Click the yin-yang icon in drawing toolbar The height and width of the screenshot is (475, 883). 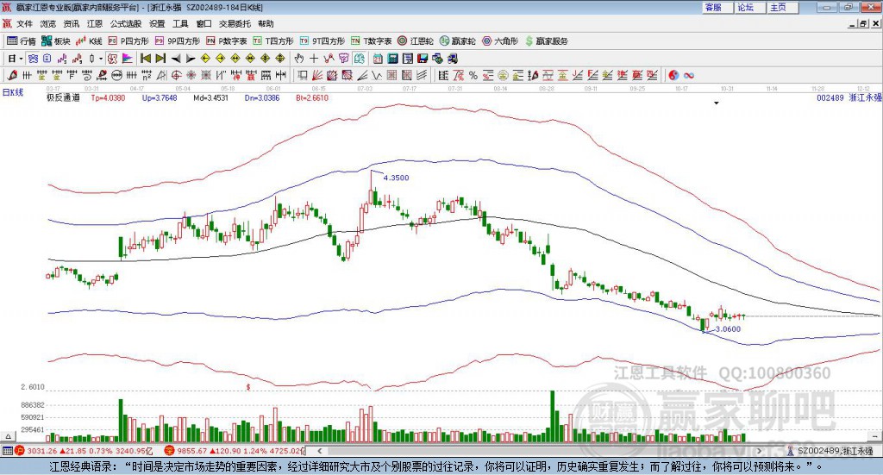pyautogui.click(x=673, y=75)
